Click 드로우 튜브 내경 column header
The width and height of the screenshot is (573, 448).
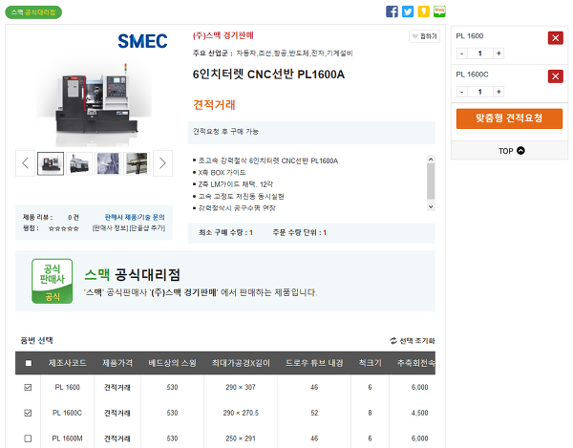pyautogui.click(x=314, y=363)
